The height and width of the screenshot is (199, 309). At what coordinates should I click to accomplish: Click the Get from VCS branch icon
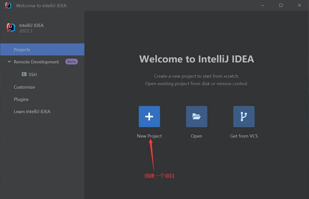(x=244, y=117)
